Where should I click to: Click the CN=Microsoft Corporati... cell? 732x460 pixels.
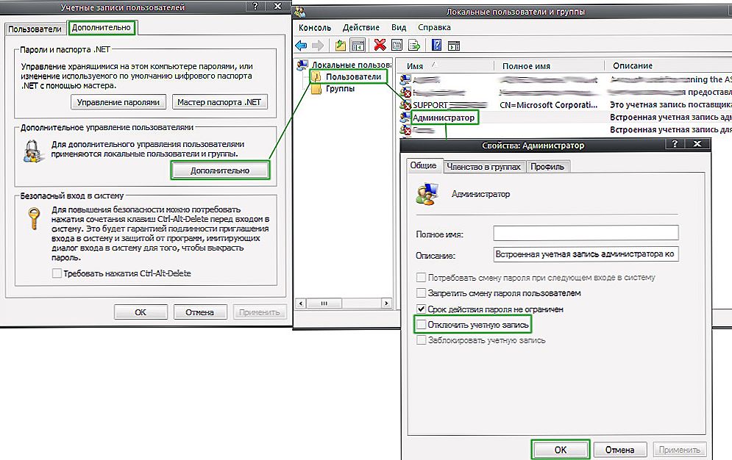549,105
